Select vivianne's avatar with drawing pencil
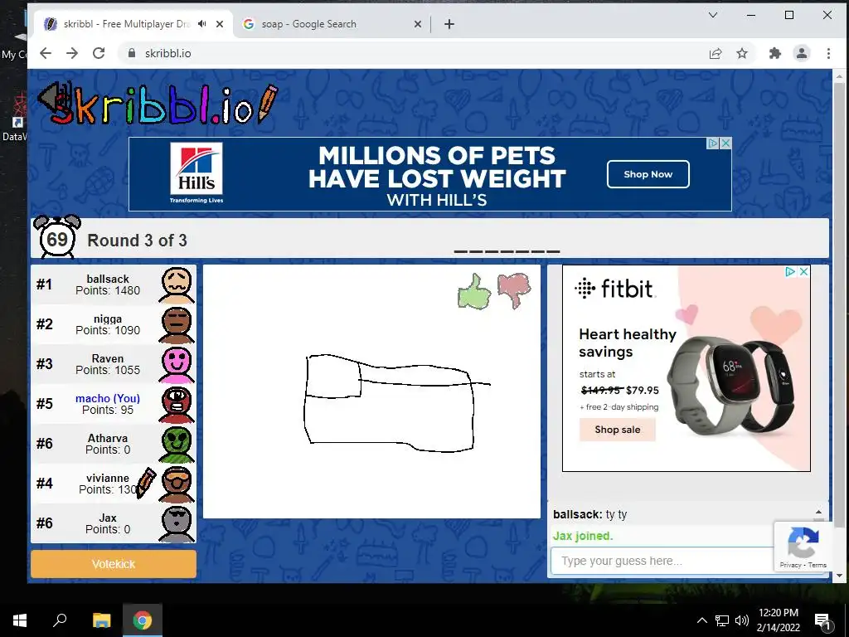Viewport: 849px width, 637px height. pos(177,484)
